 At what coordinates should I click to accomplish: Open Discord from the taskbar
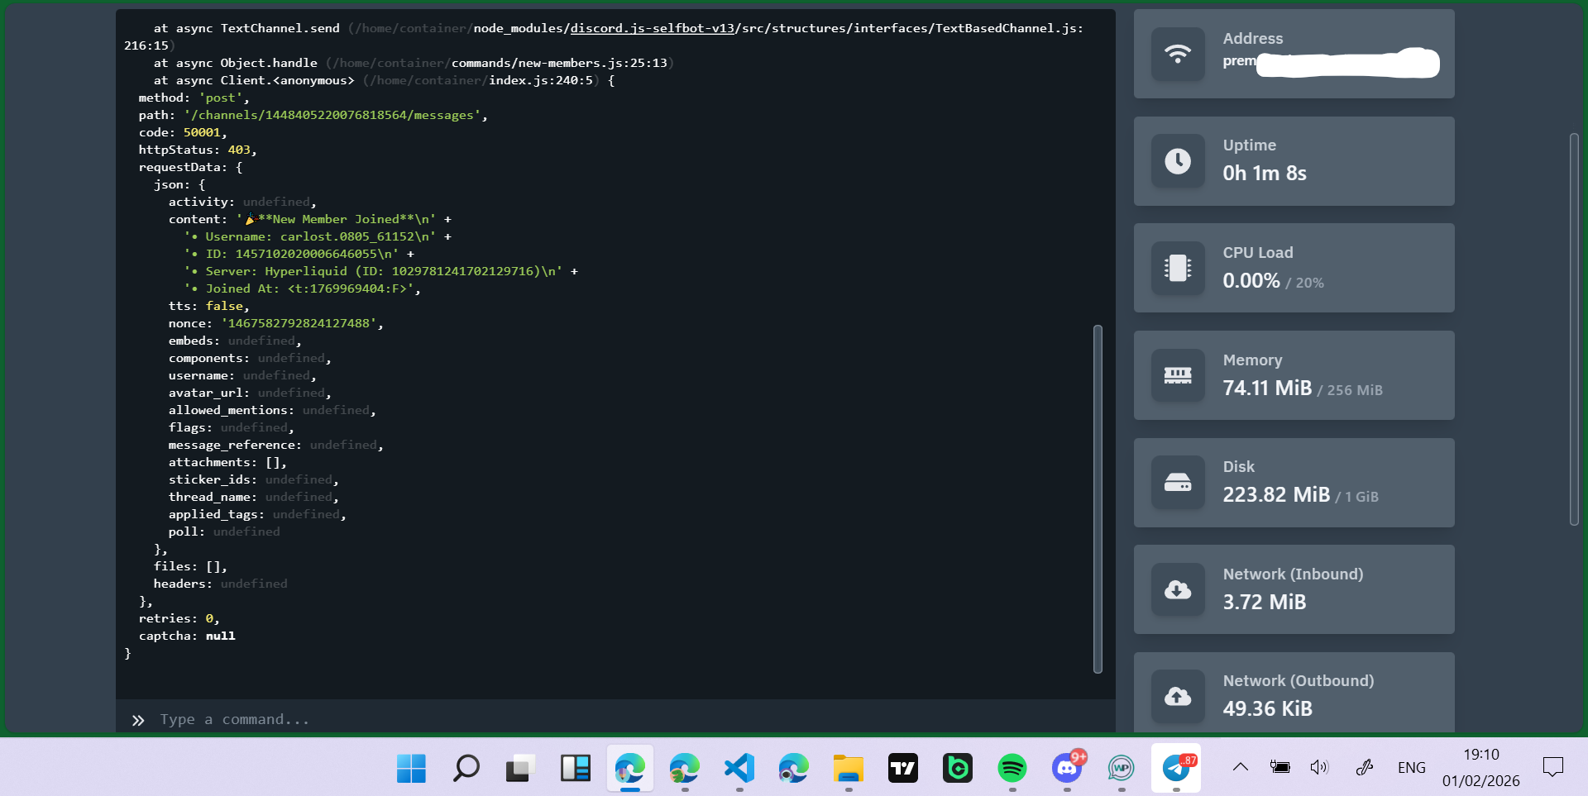[1067, 768]
